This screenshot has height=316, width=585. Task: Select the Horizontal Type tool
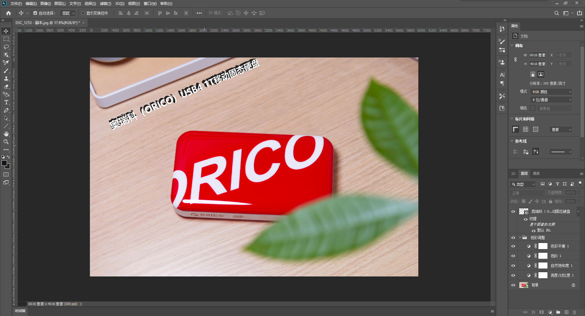pos(6,102)
